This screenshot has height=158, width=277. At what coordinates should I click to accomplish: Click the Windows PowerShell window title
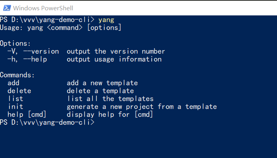(x=43, y=8)
